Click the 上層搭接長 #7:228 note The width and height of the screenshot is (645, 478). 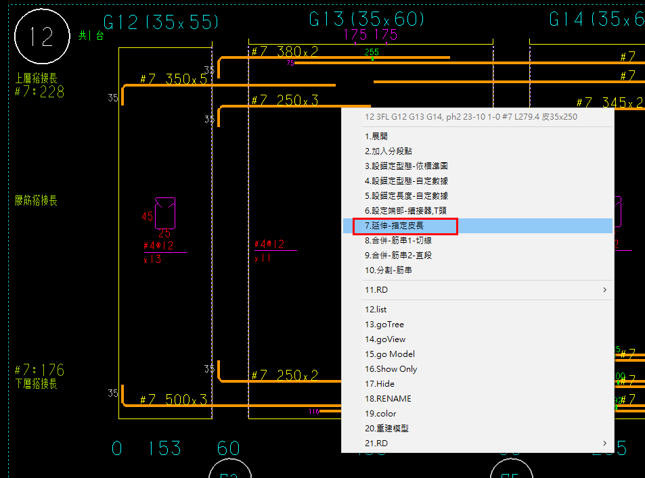click(39, 85)
